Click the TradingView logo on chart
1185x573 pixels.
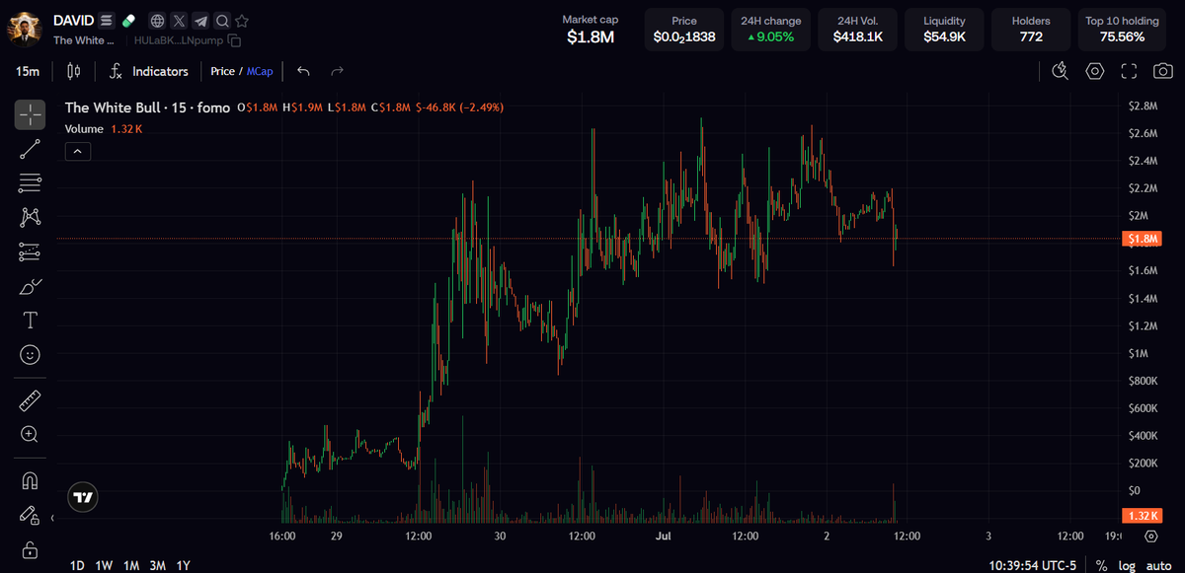[83, 498]
